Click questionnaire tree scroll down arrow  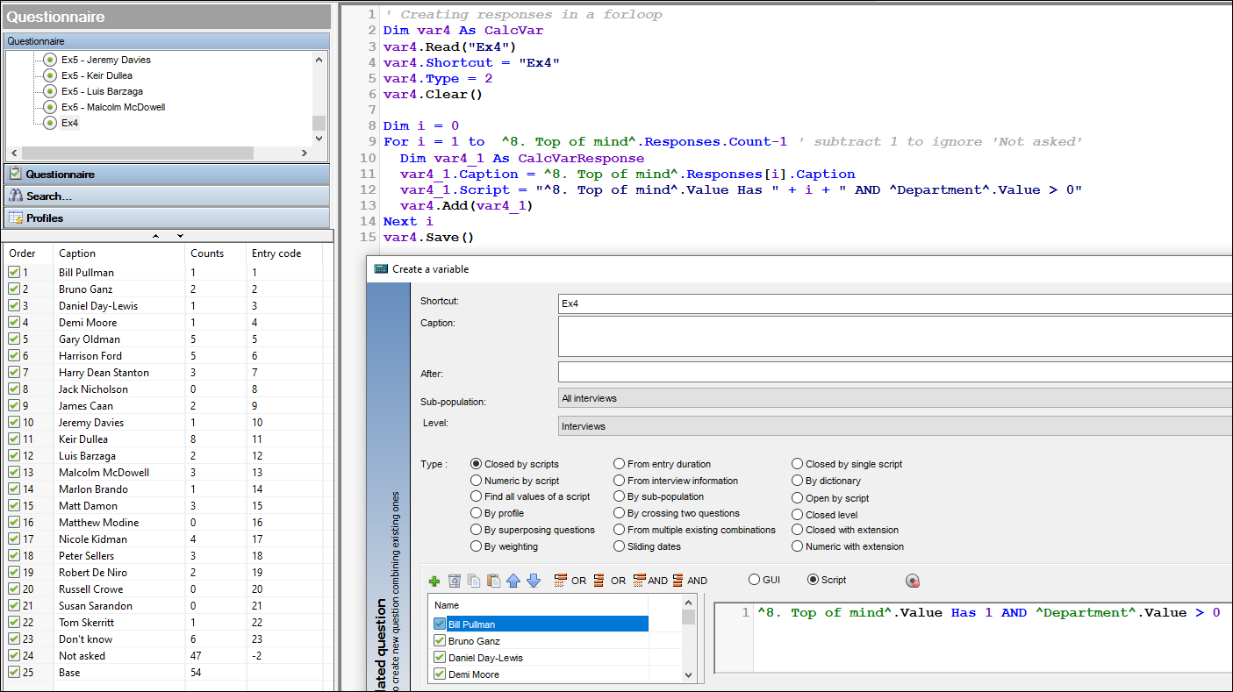pos(319,139)
